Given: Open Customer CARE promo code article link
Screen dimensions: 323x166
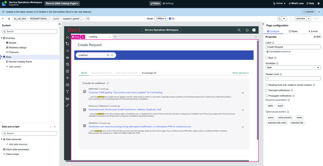Looking at the screenshot, I should (125, 92).
